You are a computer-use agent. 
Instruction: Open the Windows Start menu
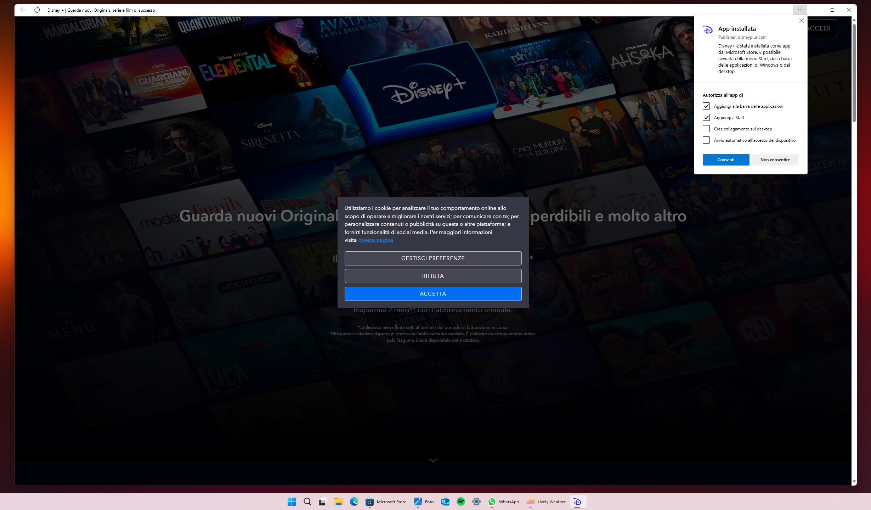[292, 501]
